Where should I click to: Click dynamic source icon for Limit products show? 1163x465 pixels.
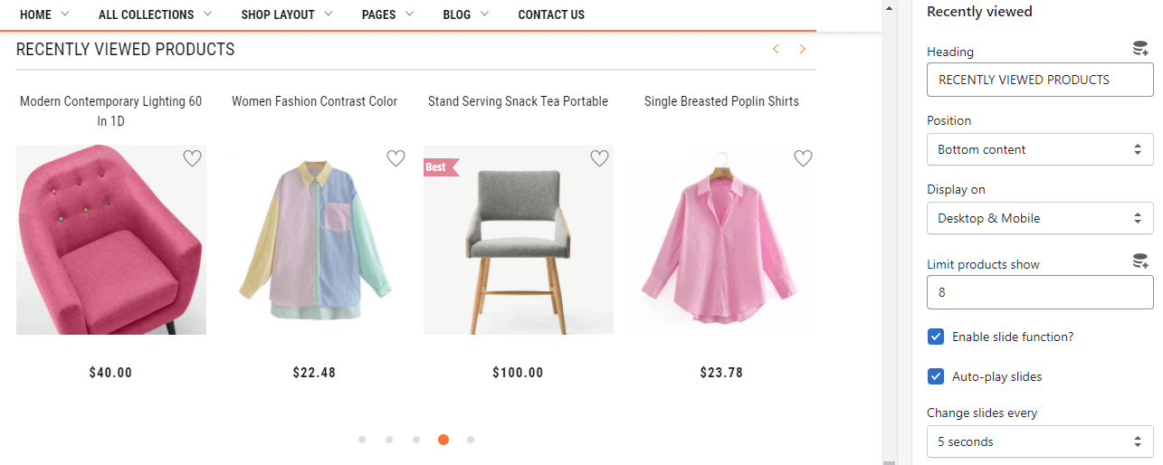click(1140, 261)
